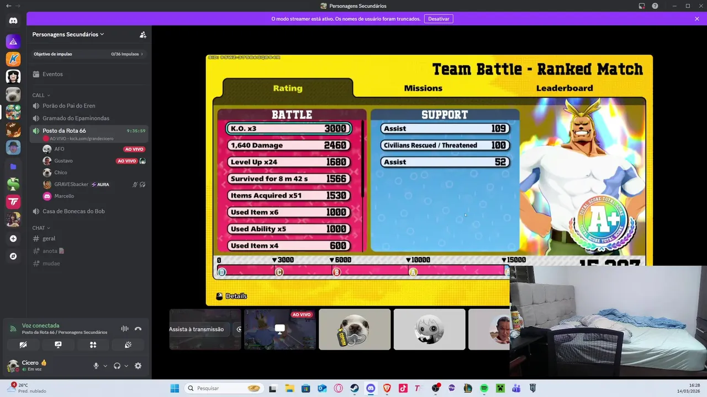The image size is (707, 397).
Task: Toggle your camera on
Action: point(23,345)
